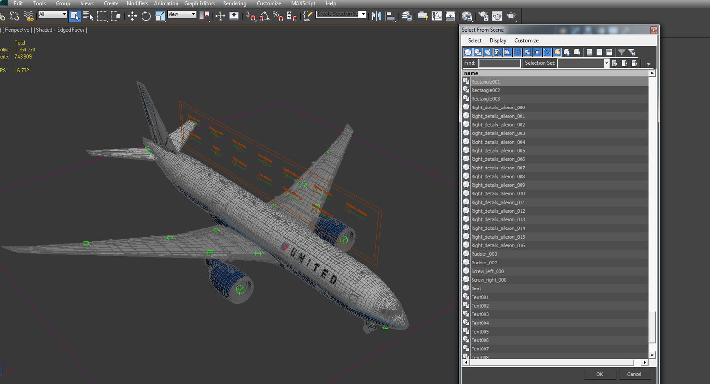The height and width of the screenshot is (384, 710).
Task: Open Render Setup dialog
Action: (x=483, y=16)
